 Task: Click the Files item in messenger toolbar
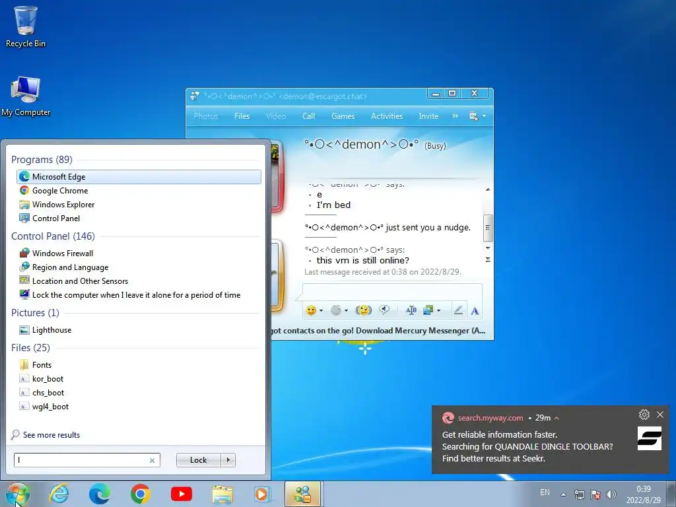(x=242, y=116)
